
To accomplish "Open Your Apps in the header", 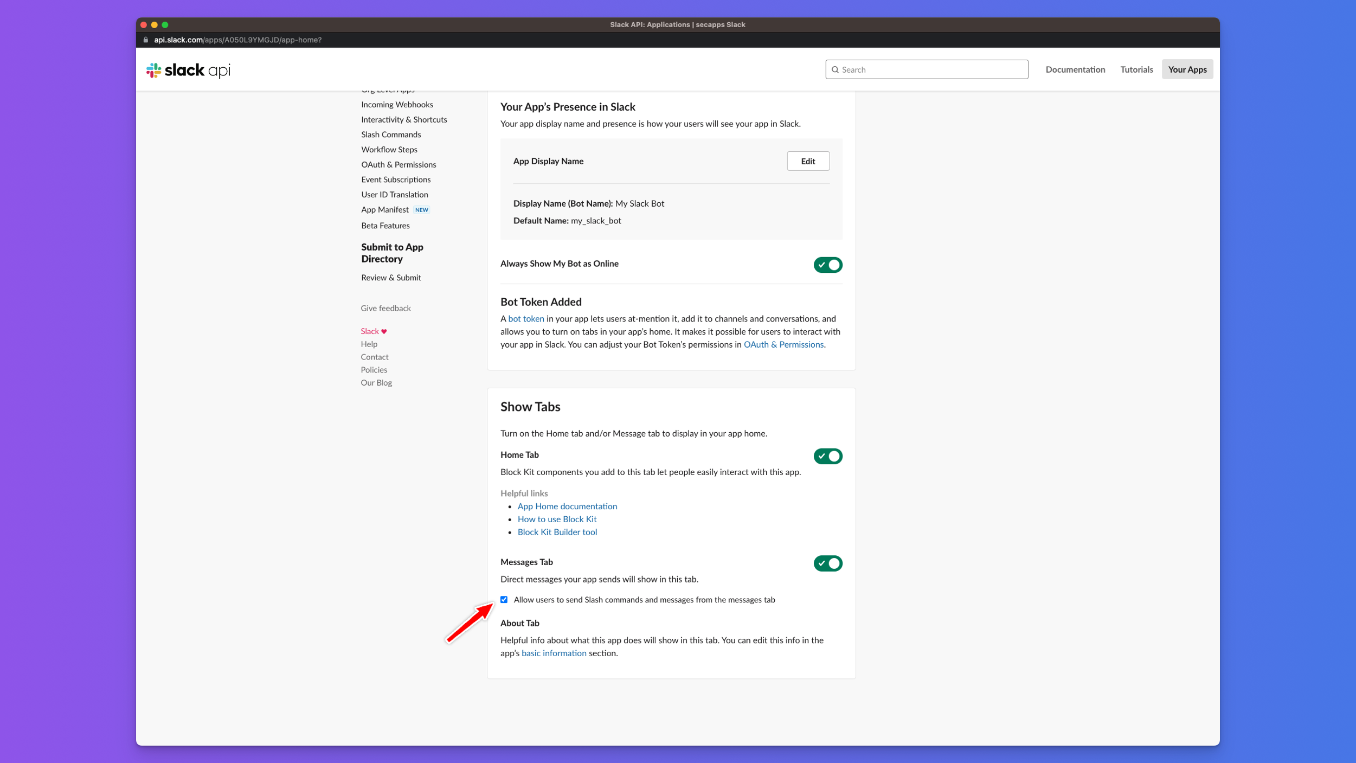I will tap(1187, 69).
